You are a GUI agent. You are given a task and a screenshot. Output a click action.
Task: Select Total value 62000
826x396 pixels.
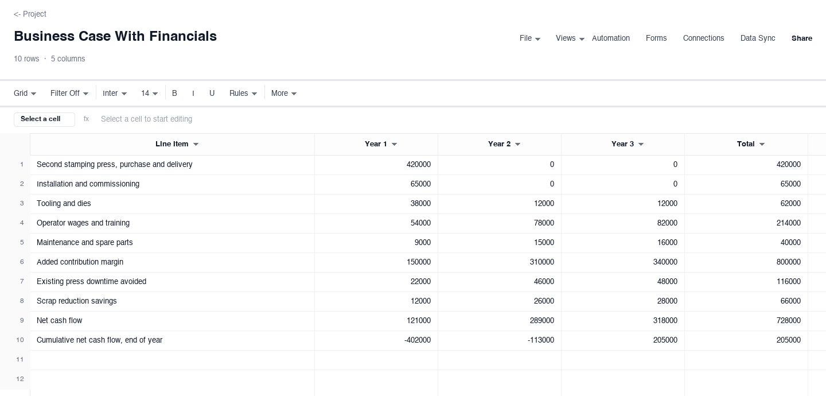point(746,204)
